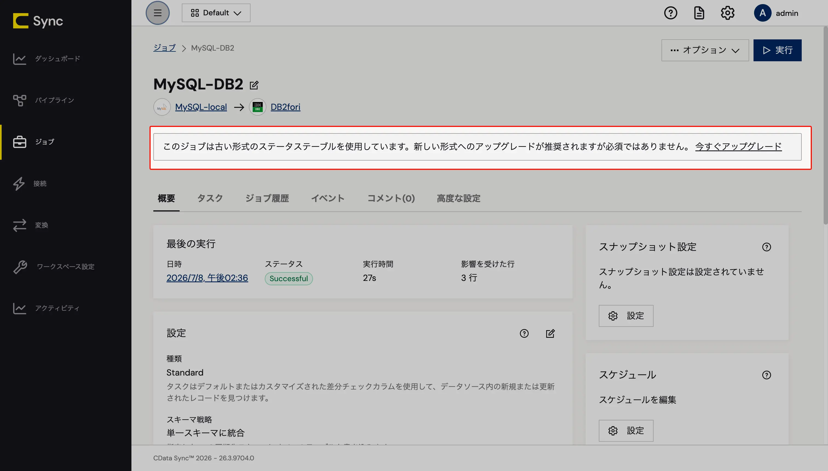Click the 27s execution time value
This screenshot has width=828, height=471.
click(369, 278)
